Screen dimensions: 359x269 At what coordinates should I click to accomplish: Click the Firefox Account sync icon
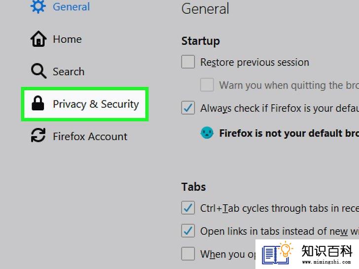tap(38, 135)
